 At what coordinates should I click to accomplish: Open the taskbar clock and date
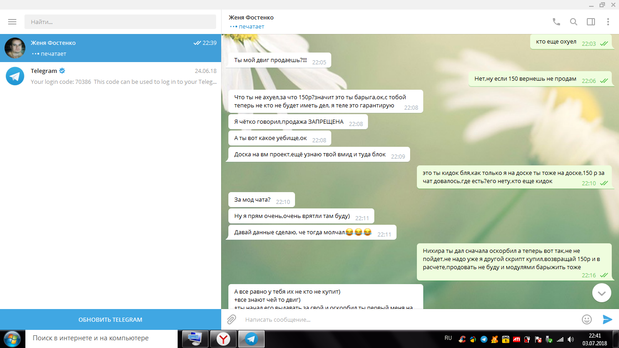click(595, 339)
